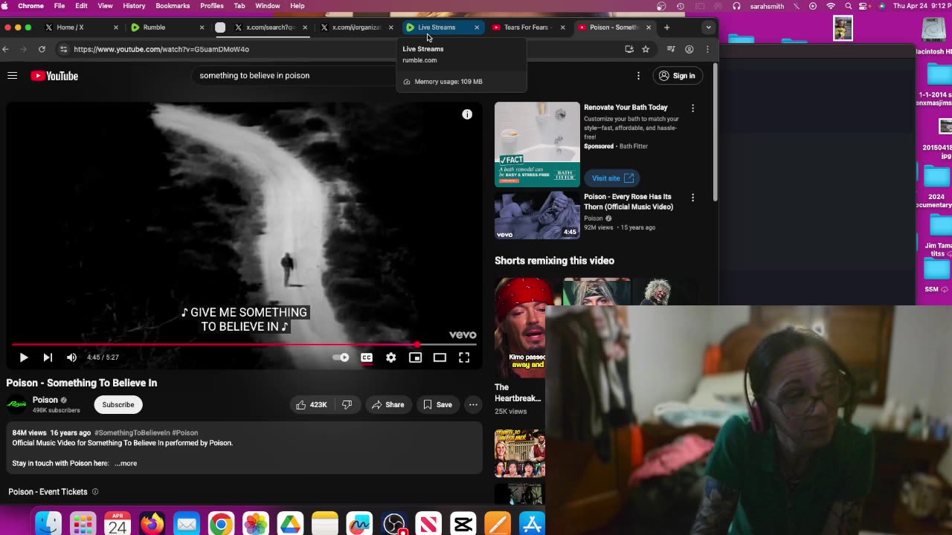
Task: Open Chrome tab search dropdown
Action: (708, 27)
